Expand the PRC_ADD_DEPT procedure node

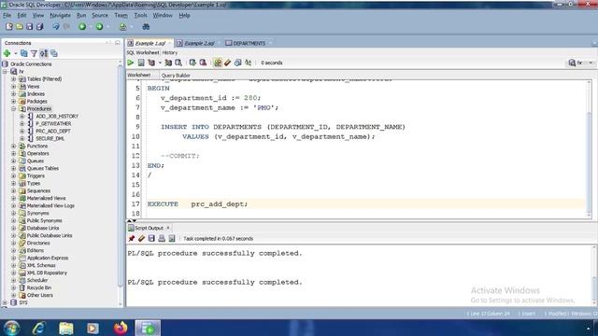(22, 131)
